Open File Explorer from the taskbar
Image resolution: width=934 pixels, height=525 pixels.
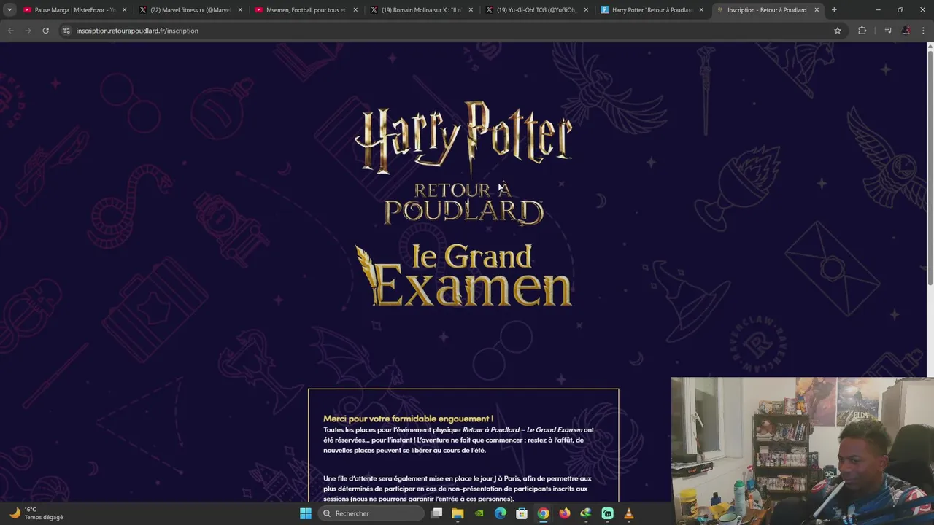pos(458,513)
